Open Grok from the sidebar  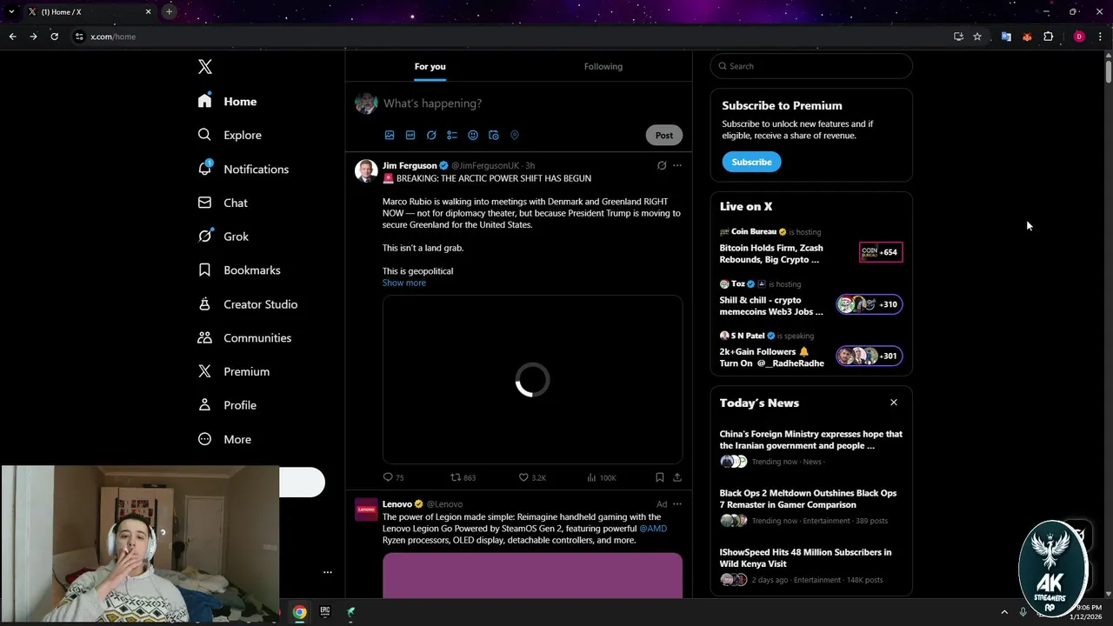tap(223, 236)
